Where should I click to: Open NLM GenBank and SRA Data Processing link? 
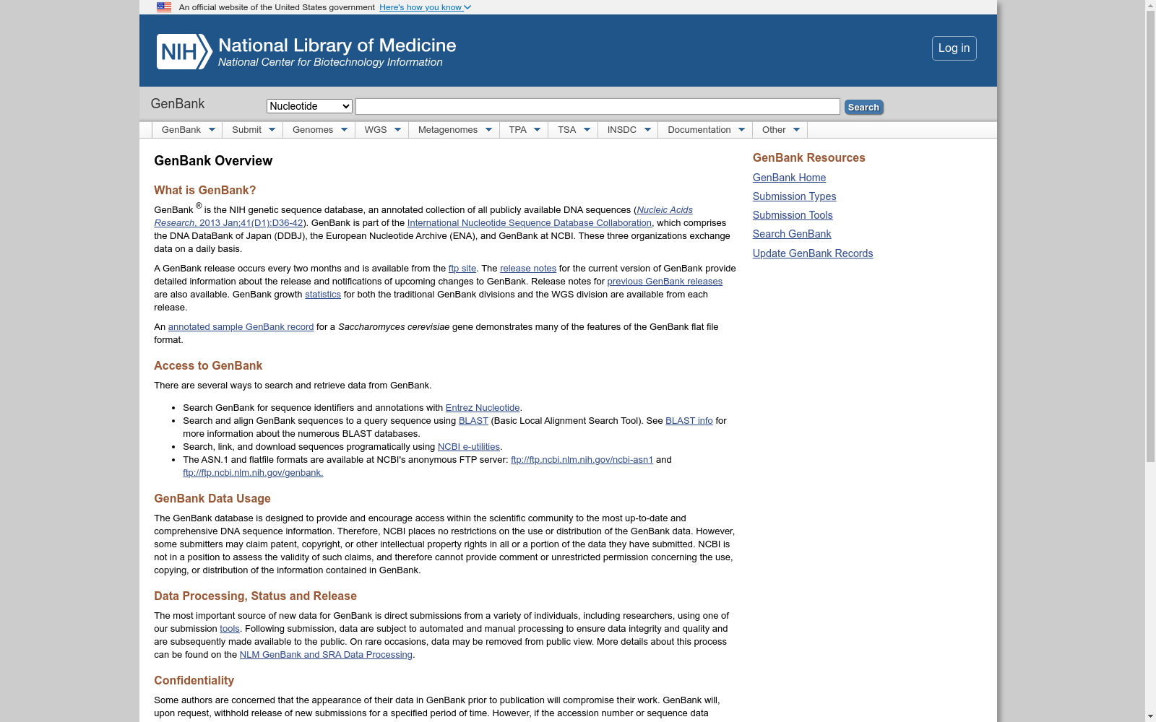point(326,655)
